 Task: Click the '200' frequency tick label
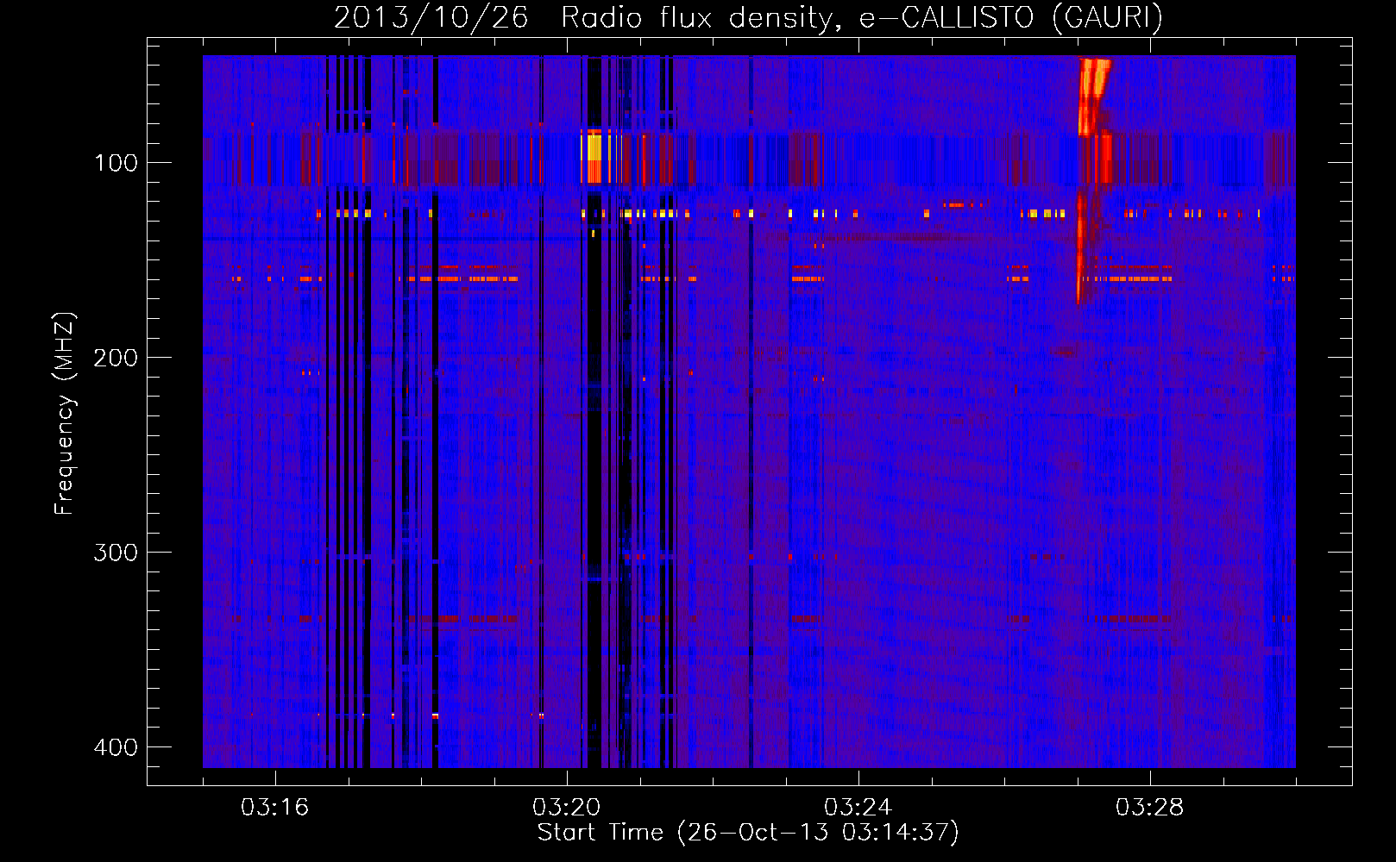pyautogui.click(x=116, y=358)
